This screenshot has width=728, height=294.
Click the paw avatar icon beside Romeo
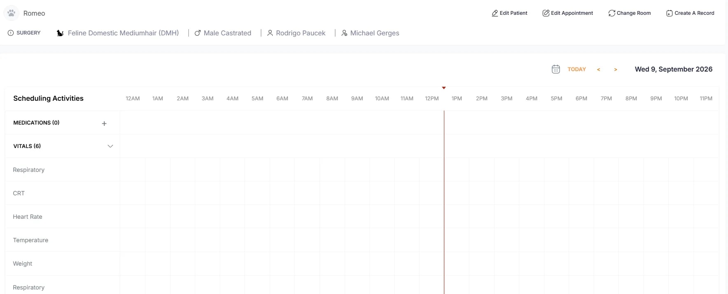click(x=12, y=13)
